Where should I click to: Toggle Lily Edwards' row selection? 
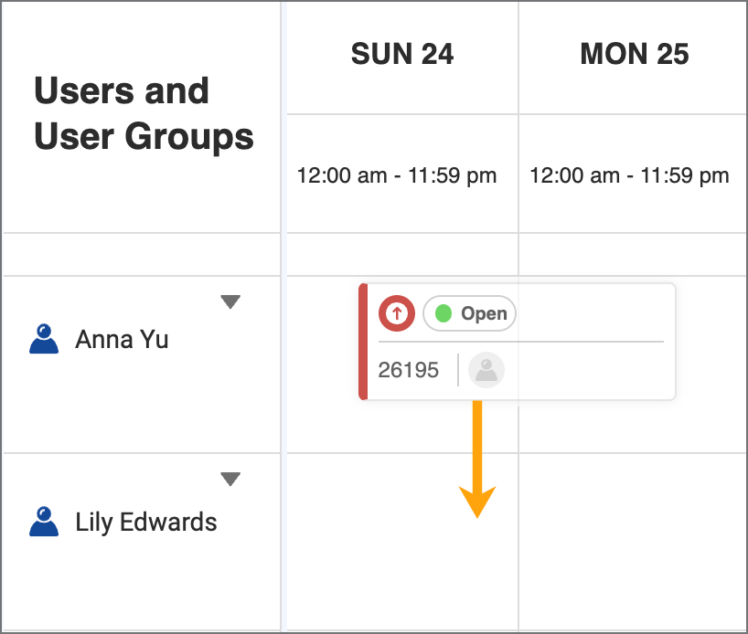point(145,522)
